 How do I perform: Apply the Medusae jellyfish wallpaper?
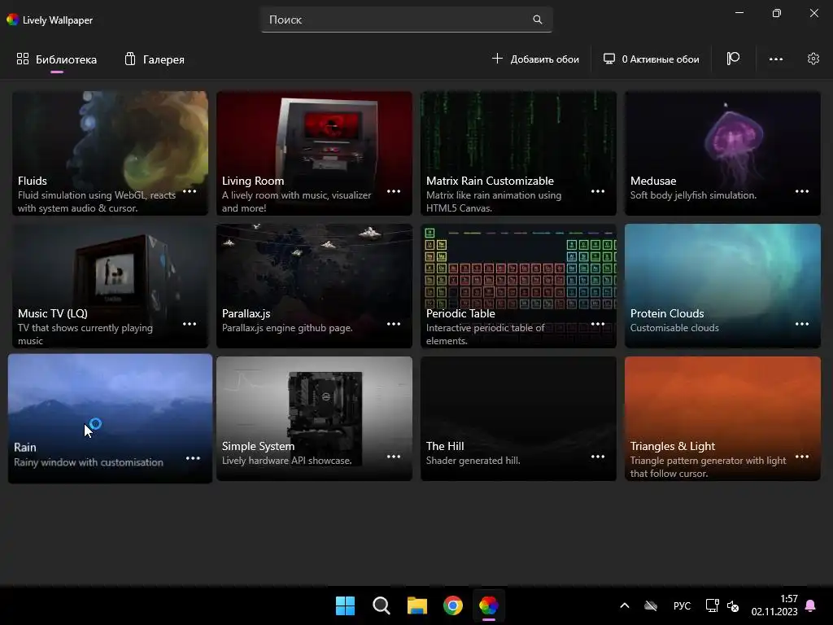click(x=722, y=153)
